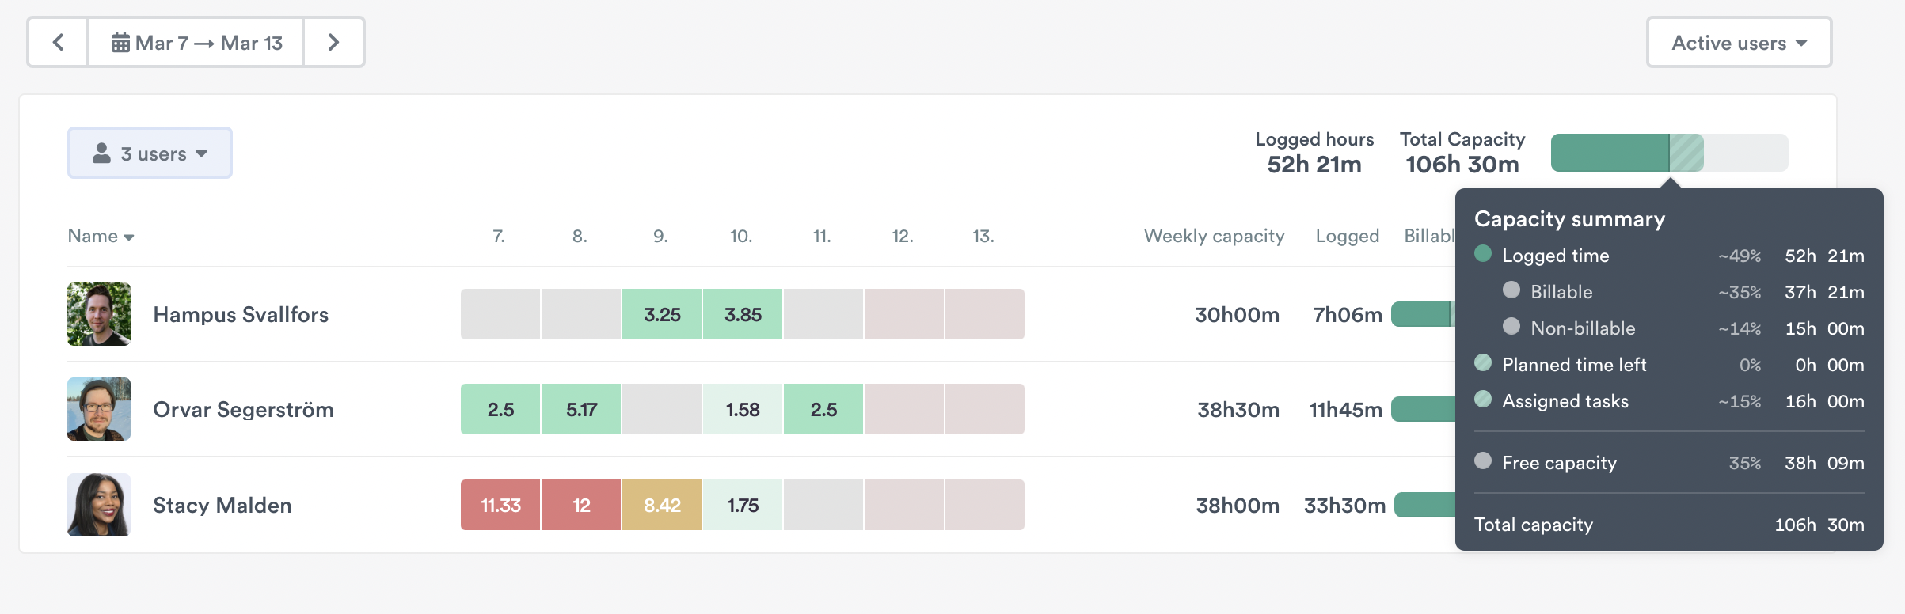This screenshot has width=1905, height=614.
Task: Click Hampus Svallfors's profile photo
Action: (x=99, y=314)
